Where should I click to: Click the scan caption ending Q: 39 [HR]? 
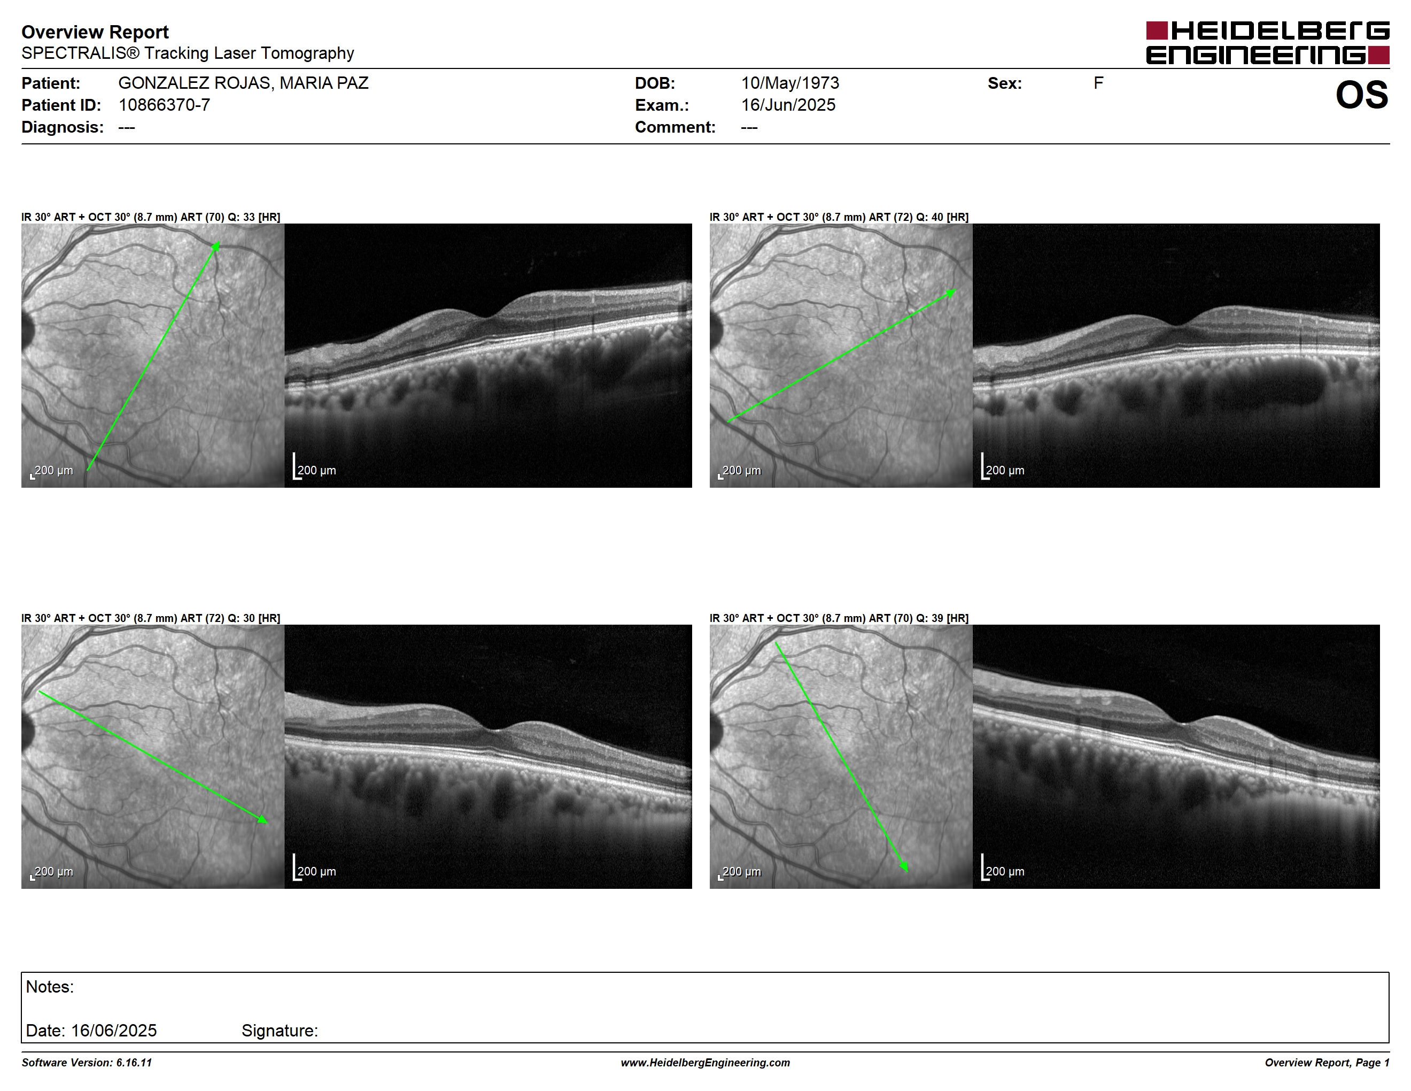[839, 618]
